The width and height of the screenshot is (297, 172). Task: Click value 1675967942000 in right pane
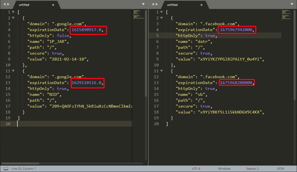click(x=236, y=30)
